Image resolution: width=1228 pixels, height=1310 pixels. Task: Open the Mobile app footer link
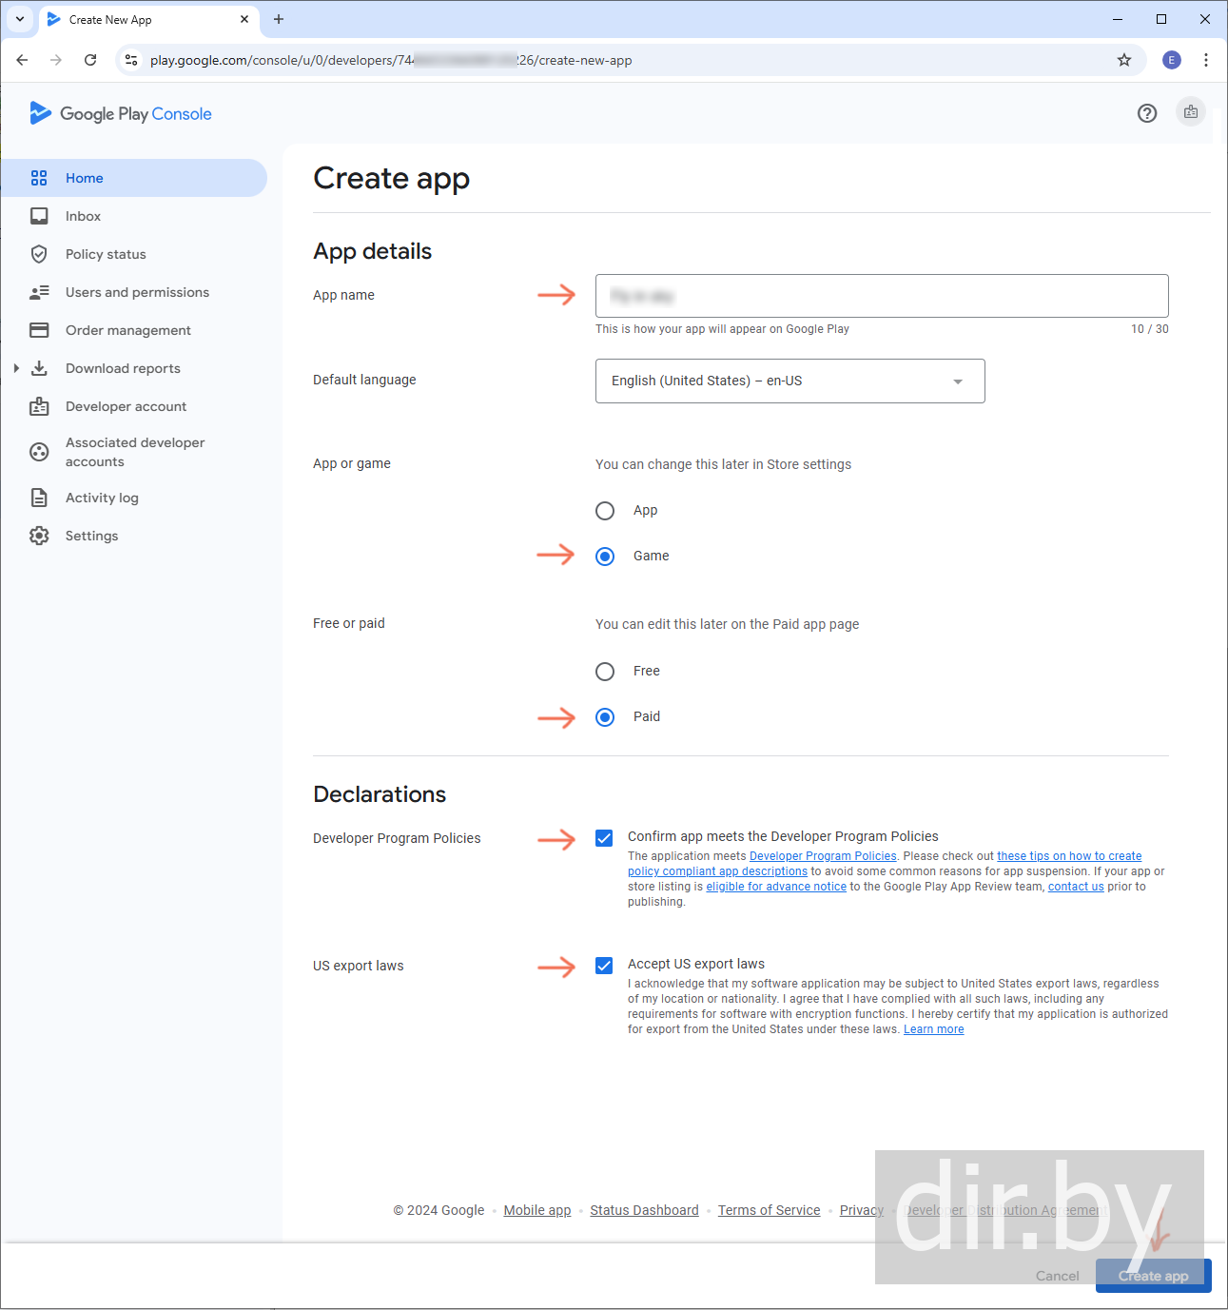[537, 1210]
